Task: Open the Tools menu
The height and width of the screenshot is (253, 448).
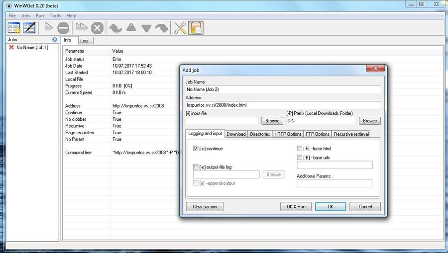Action: pyautogui.click(x=55, y=16)
